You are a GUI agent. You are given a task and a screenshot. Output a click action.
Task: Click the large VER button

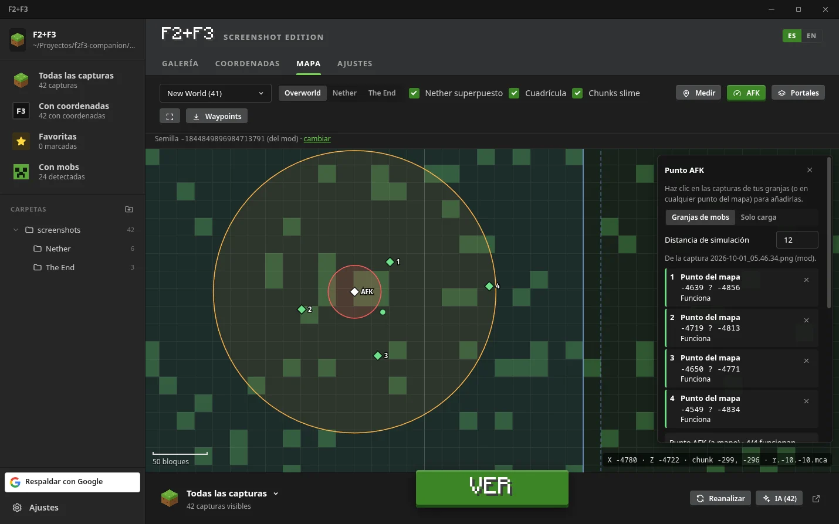tap(492, 488)
